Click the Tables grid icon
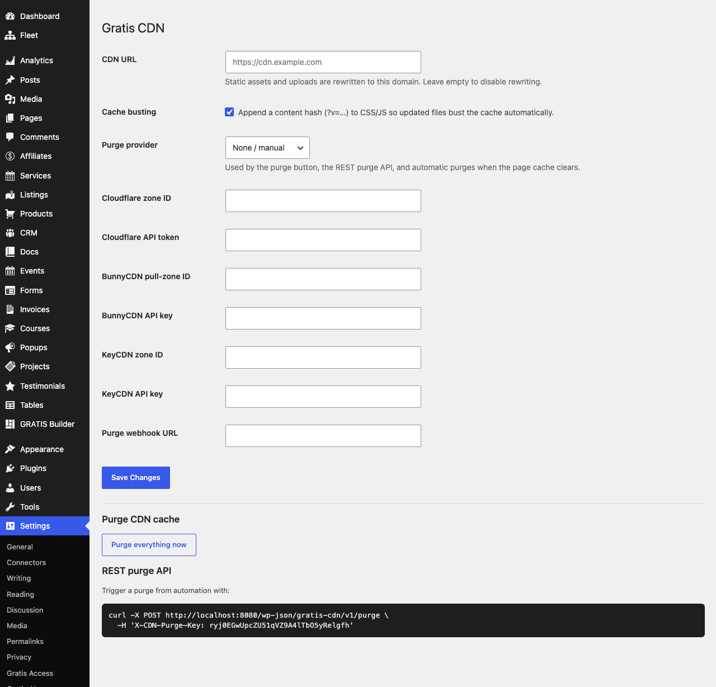Viewport: 716px width, 687px height. [x=10, y=405]
